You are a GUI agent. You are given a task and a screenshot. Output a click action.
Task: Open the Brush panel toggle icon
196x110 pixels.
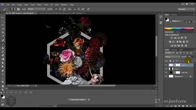click(18, 9)
